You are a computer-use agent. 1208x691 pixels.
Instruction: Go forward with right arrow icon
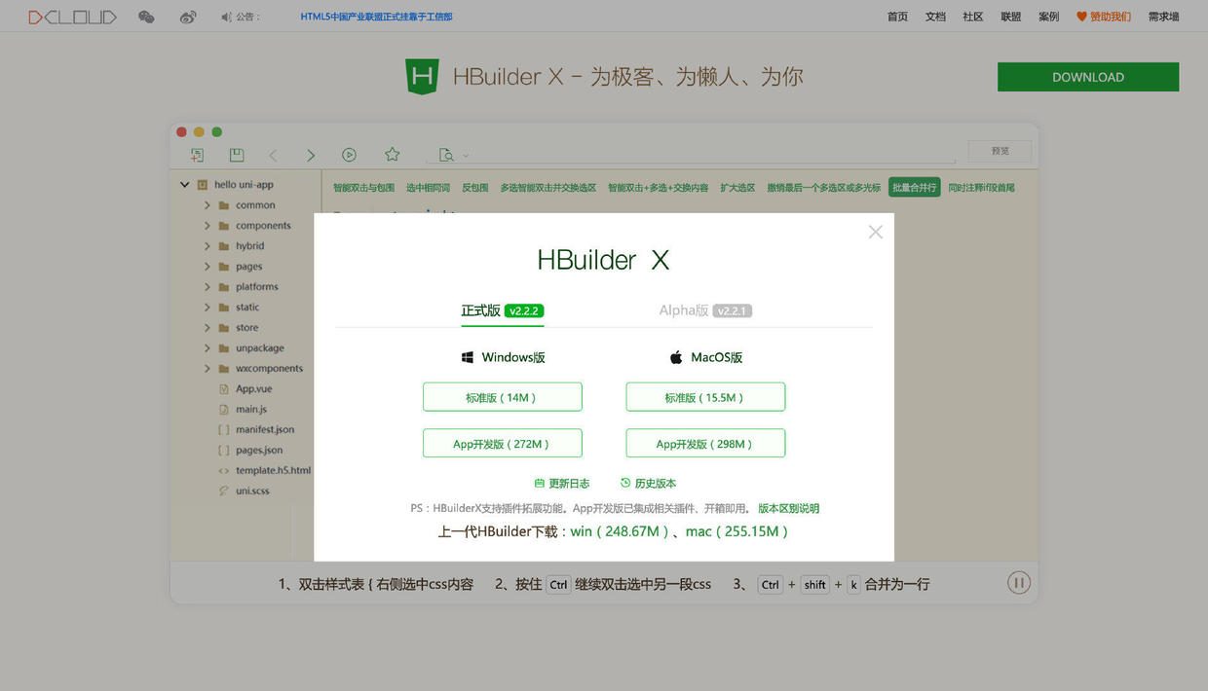point(311,155)
